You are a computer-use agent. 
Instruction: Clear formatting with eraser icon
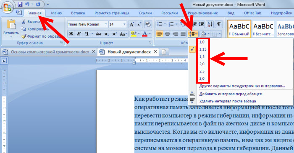click(x=148, y=24)
